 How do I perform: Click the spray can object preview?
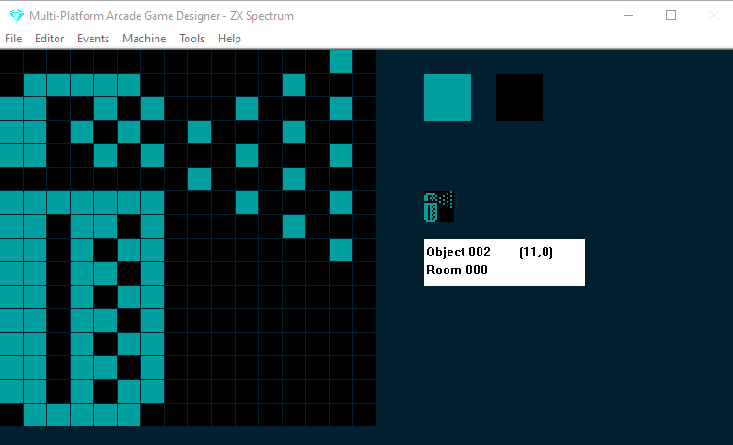tap(438, 206)
